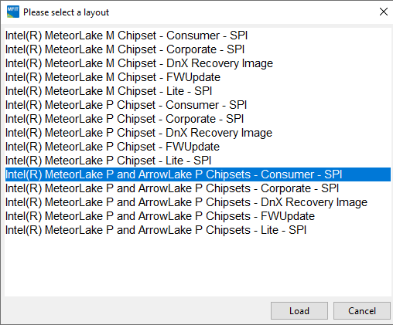Select MeteorLake P Chipset Consumer SPI layout
Viewport: 393px width, 325px height.
coord(198,105)
